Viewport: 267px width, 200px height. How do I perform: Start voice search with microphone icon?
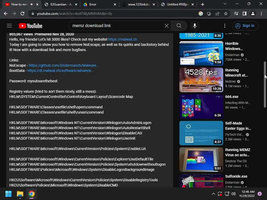coord(195,26)
